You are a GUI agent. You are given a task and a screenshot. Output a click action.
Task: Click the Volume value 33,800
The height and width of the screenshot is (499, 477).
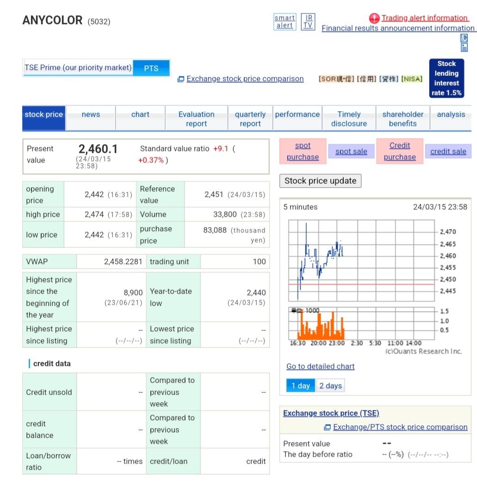pyautogui.click(x=225, y=215)
